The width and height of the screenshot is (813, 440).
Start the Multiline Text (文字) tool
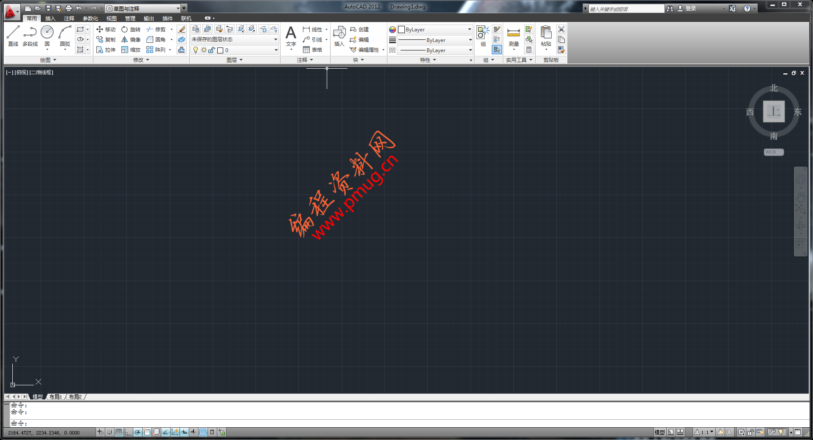pyautogui.click(x=291, y=36)
